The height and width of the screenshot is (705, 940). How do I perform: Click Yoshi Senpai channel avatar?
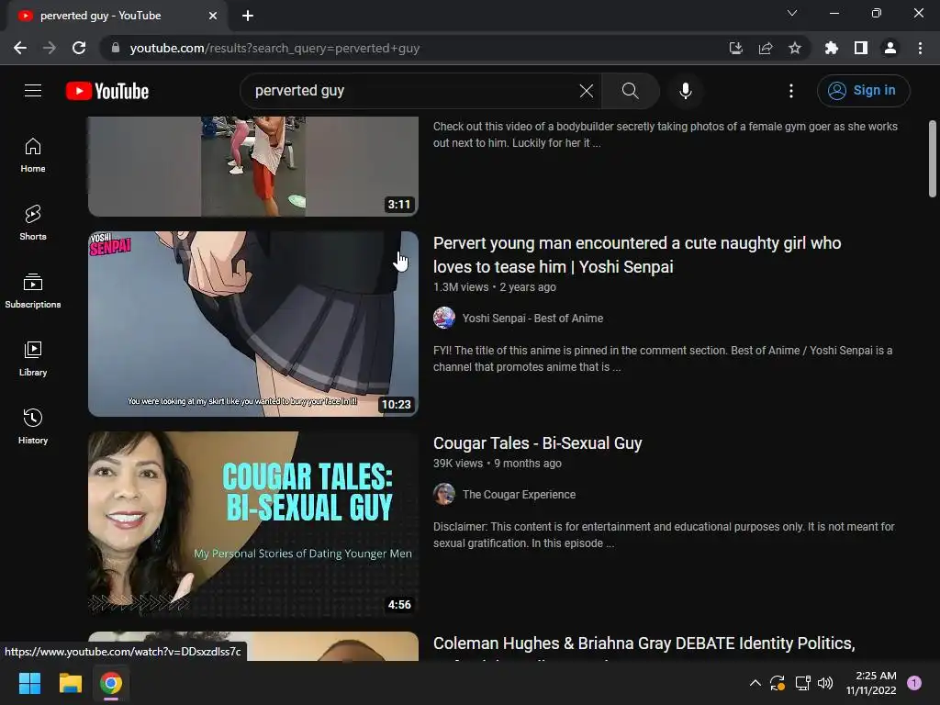[x=444, y=318]
